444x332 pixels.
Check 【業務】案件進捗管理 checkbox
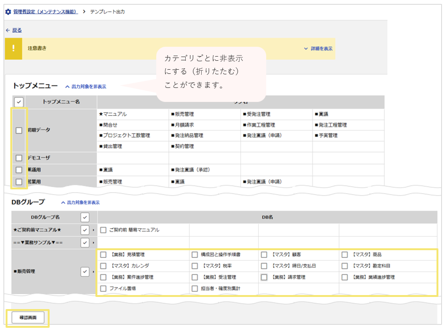point(103,277)
